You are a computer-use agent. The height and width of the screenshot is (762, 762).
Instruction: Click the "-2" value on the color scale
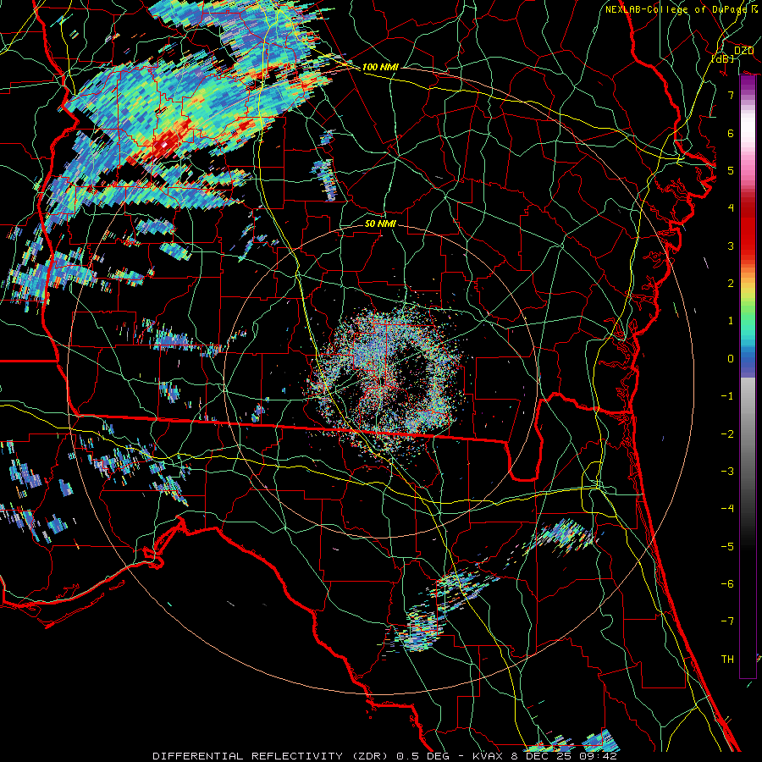coord(727,434)
